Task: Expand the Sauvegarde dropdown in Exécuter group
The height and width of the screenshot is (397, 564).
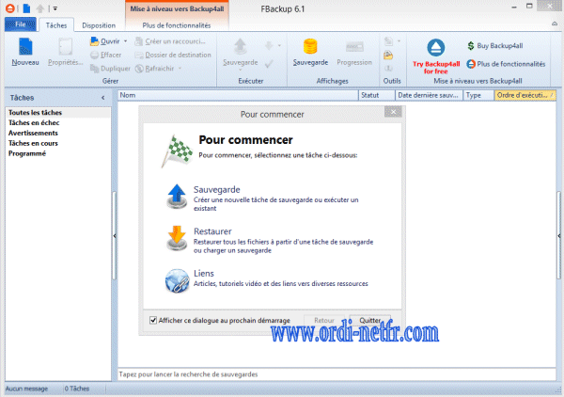Action: point(241,69)
